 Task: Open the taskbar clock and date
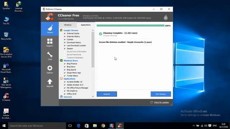(224, 126)
